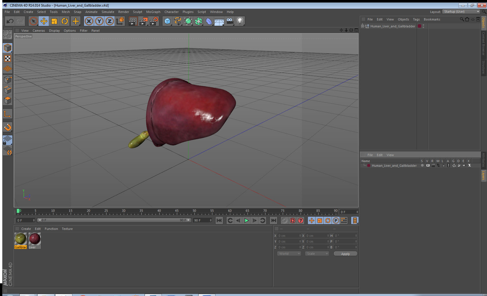Open the NURBS generator icon

click(x=188, y=21)
